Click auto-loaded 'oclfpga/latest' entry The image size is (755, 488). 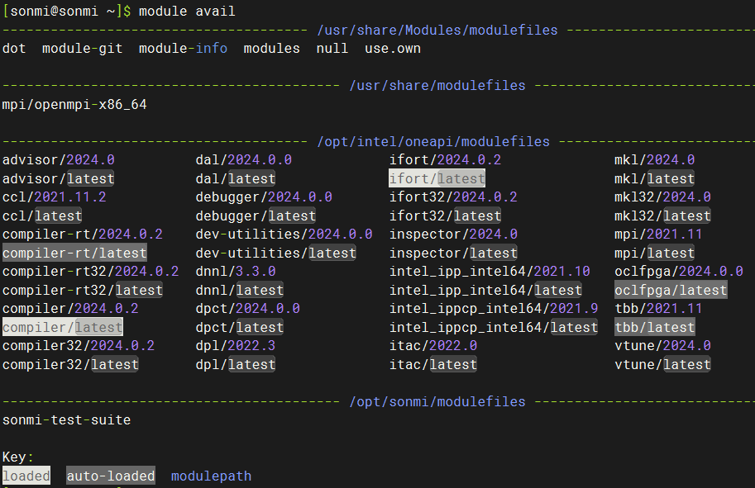click(x=671, y=290)
